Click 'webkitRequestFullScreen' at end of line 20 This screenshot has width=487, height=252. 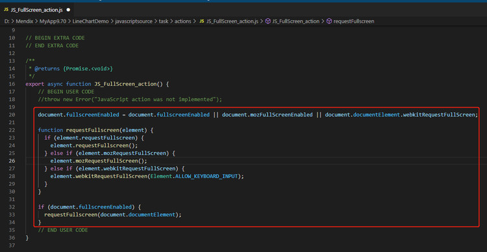pyautogui.click(x=439, y=115)
